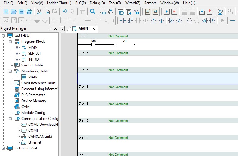
Task: Select COM1 under Communication Config
Action: click(33, 130)
